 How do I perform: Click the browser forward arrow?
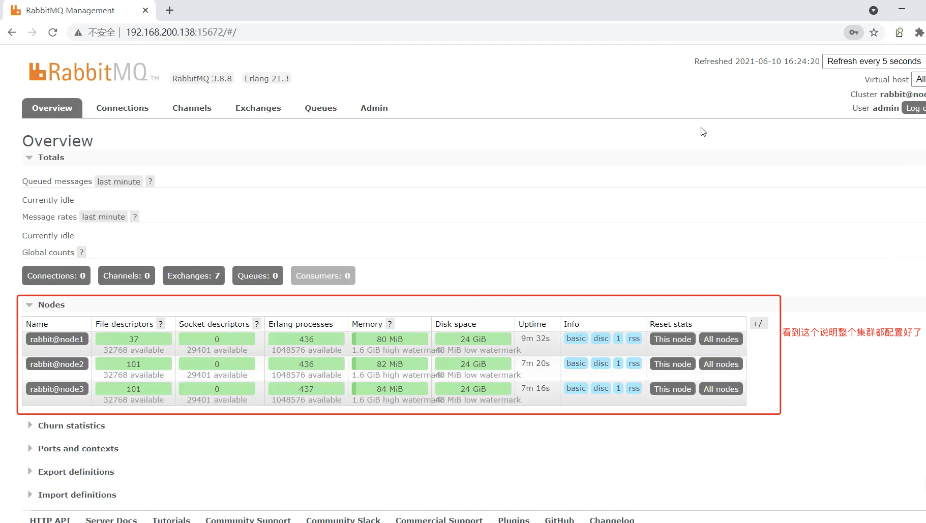(33, 33)
